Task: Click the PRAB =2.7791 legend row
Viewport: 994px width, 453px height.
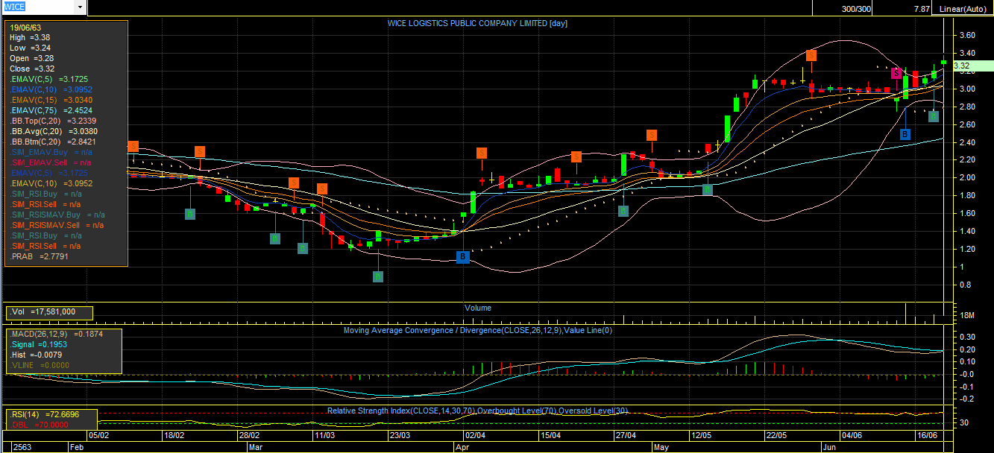Action: point(39,256)
